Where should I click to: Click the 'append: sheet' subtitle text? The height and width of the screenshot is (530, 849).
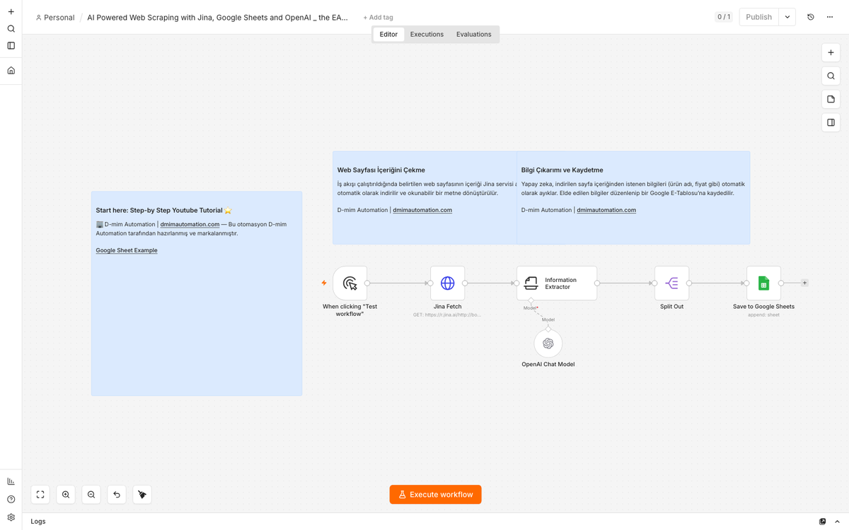[x=764, y=314]
